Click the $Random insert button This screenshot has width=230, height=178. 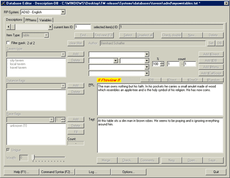[x=213, y=79]
